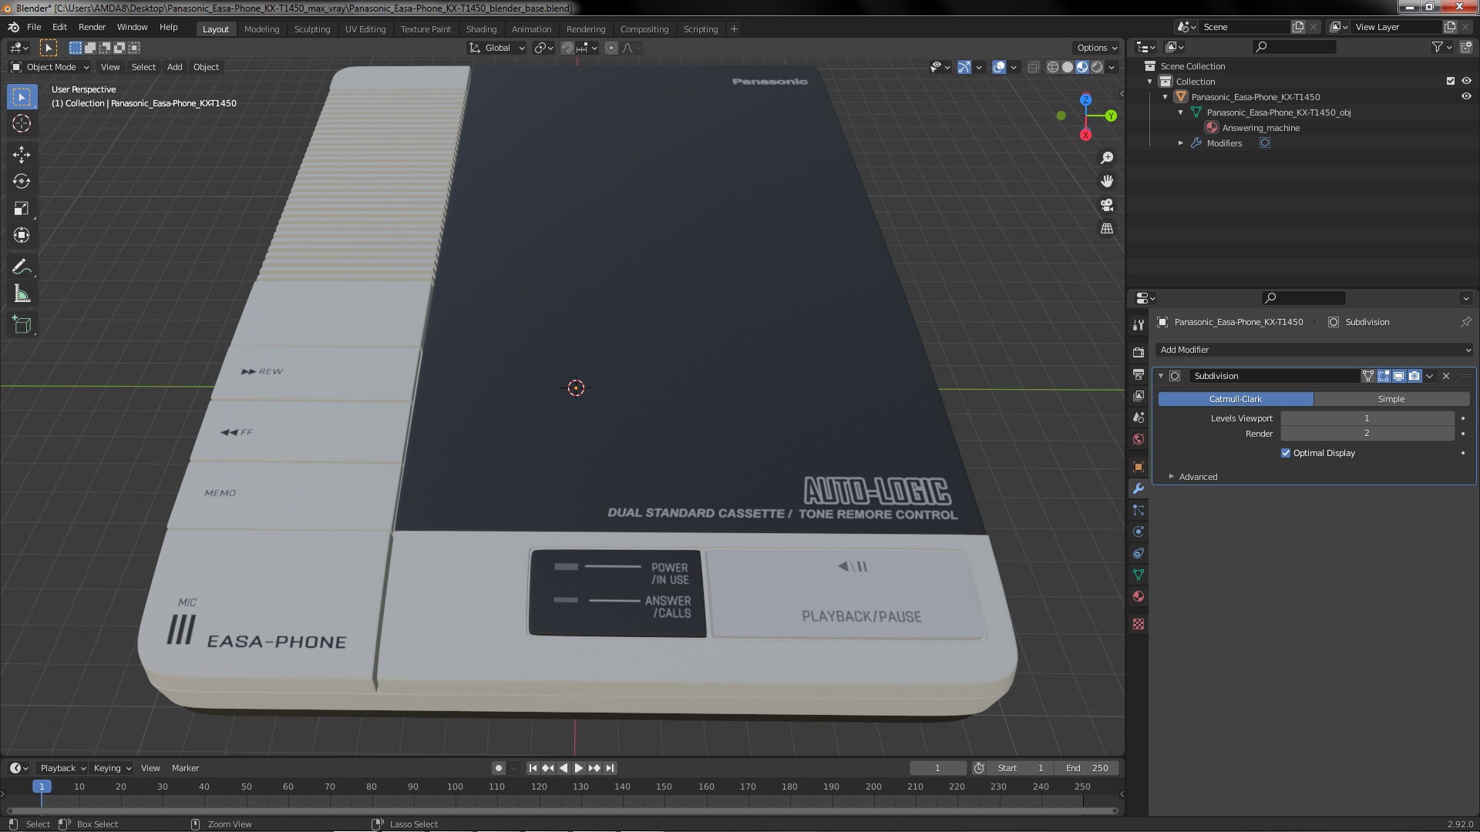The image size is (1480, 832).
Task: Switch to the UV Editing workspace tab
Action: pyautogui.click(x=365, y=29)
